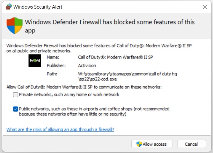
Task: Enable the Private networks checkbox
Action: [x=16, y=94]
